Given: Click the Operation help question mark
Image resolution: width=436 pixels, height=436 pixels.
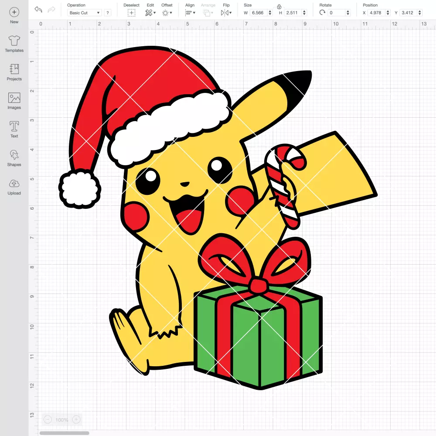Looking at the screenshot, I should point(108,13).
